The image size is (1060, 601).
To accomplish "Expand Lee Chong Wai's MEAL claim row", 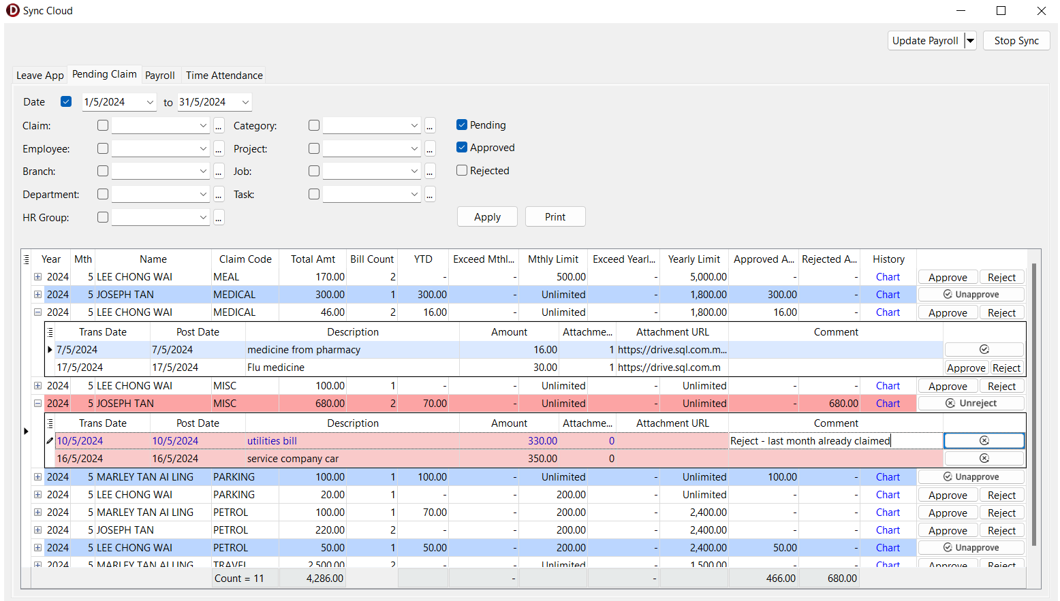I will [38, 277].
